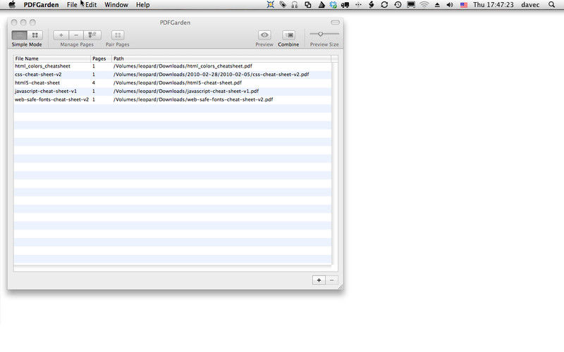Toggle the toolbar with the pill button

pyautogui.click(x=336, y=23)
